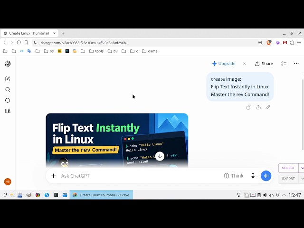Reload the page
This screenshot has height=228, width=304.
click(19, 43)
